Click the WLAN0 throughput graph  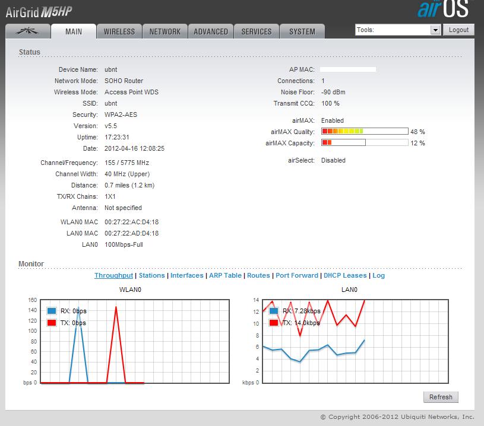pyautogui.click(x=135, y=341)
